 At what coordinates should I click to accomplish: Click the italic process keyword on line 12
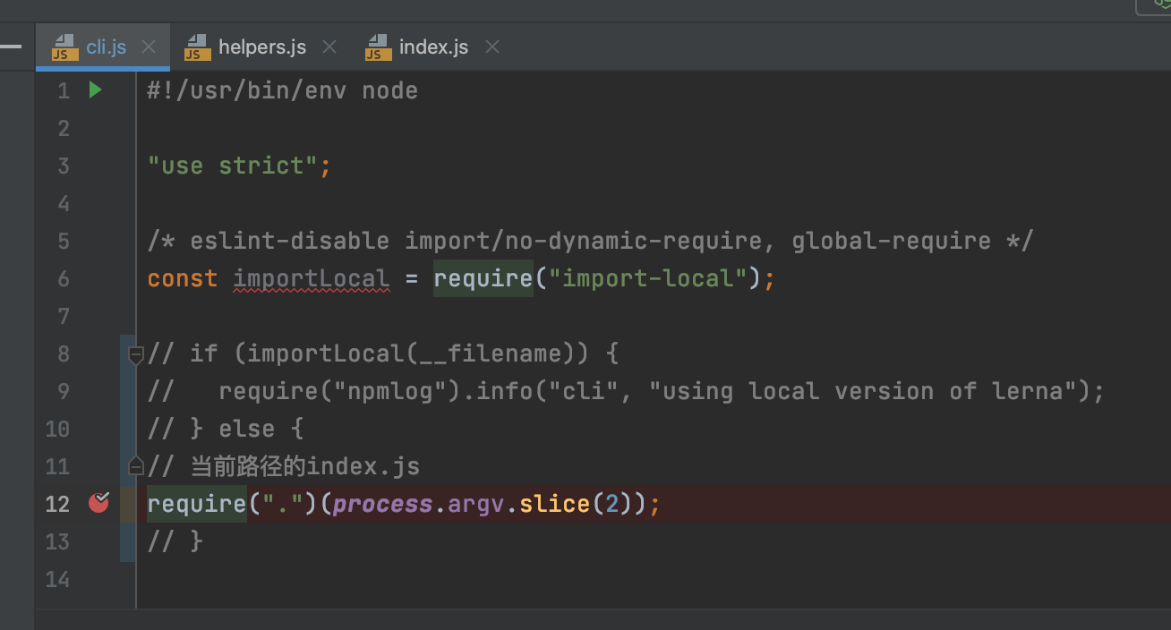point(383,504)
